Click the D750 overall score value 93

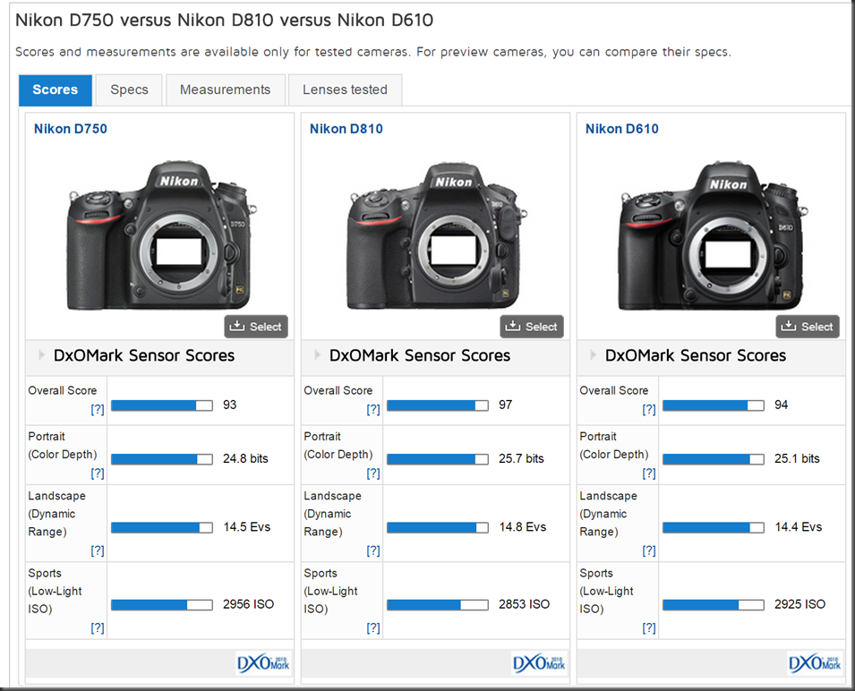tap(229, 405)
